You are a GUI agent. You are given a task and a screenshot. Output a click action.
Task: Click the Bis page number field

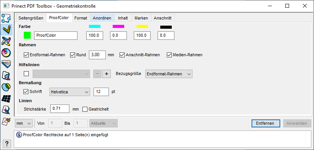[81, 123]
